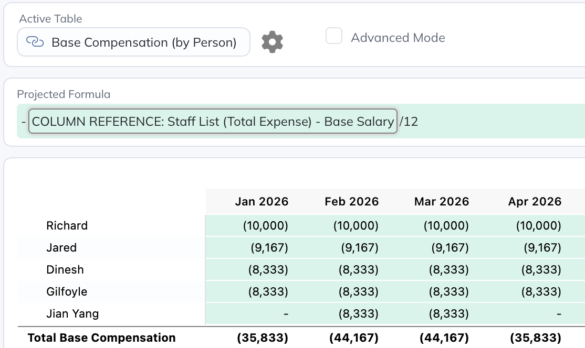Screen dimensions: 585x348
Task: Select the Feb 2026 column header
Action: tap(351, 202)
